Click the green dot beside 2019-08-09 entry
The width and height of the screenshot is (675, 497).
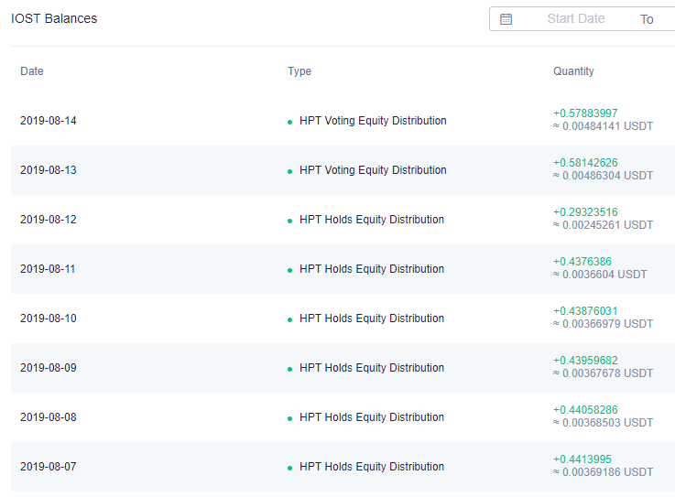click(x=289, y=369)
